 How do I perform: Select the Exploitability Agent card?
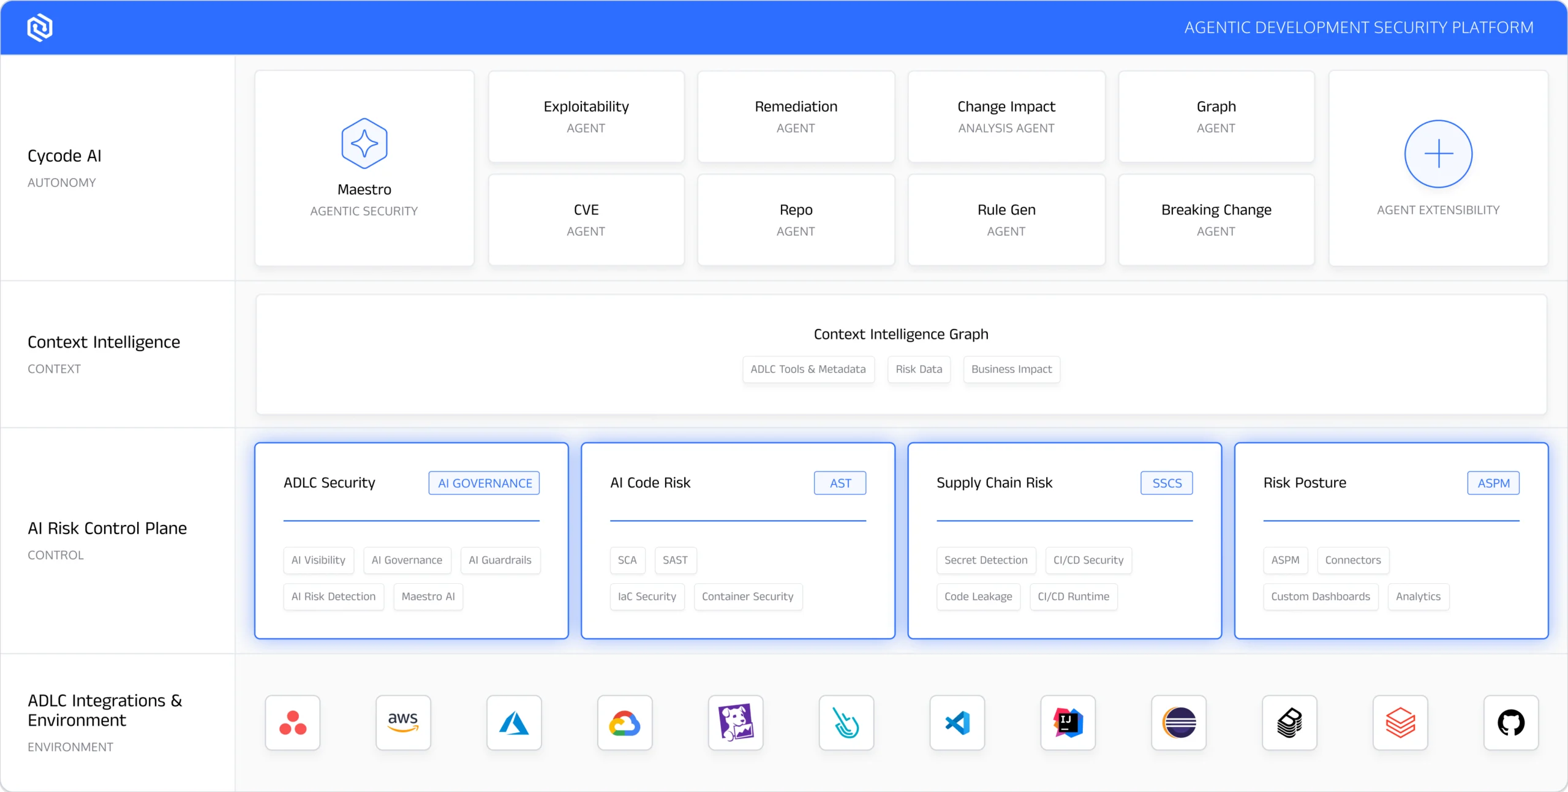(586, 116)
